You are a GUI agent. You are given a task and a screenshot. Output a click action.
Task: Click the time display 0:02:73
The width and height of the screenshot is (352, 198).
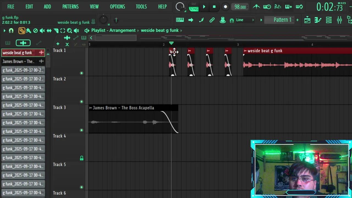tap(329, 7)
